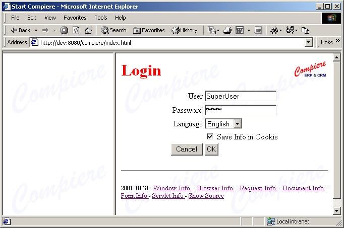
Task: Click the address bar URL field
Action: click(x=172, y=42)
